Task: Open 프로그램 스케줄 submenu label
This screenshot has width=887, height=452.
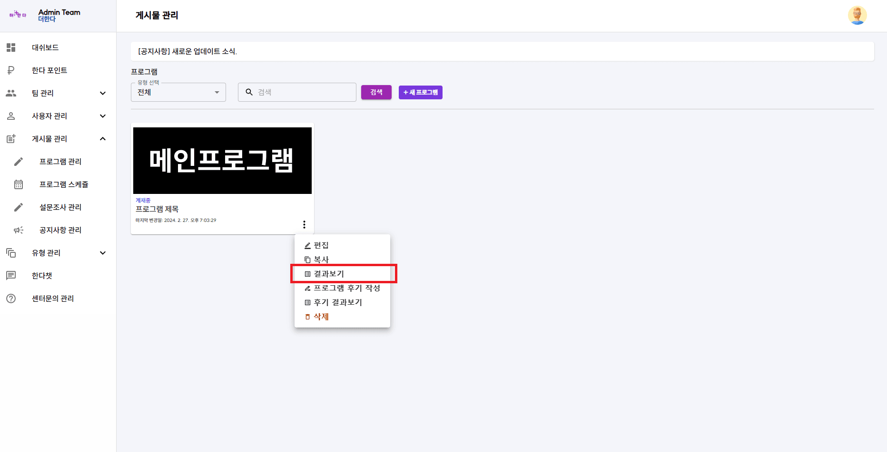Action: [64, 184]
